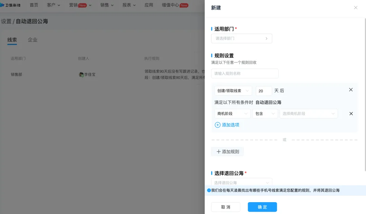Click the circled plus 添加选项 icon
Image resolution: width=366 pixels, height=214 pixels.
(217, 125)
